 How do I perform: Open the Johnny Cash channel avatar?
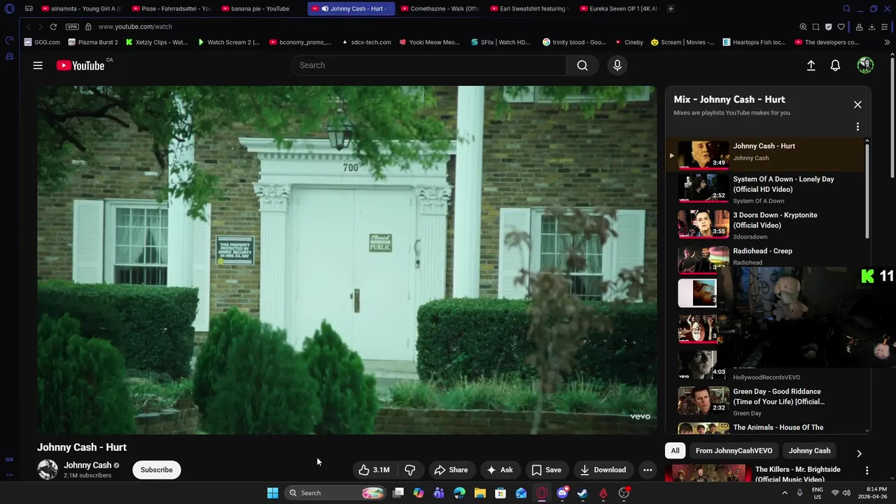tap(48, 470)
